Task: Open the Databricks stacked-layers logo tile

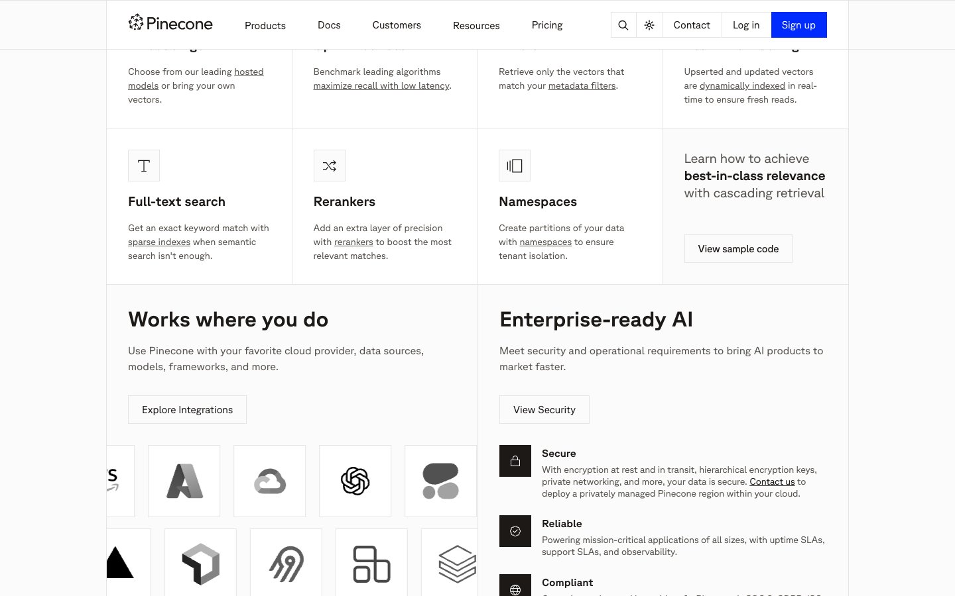Action: [x=456, y=564]
